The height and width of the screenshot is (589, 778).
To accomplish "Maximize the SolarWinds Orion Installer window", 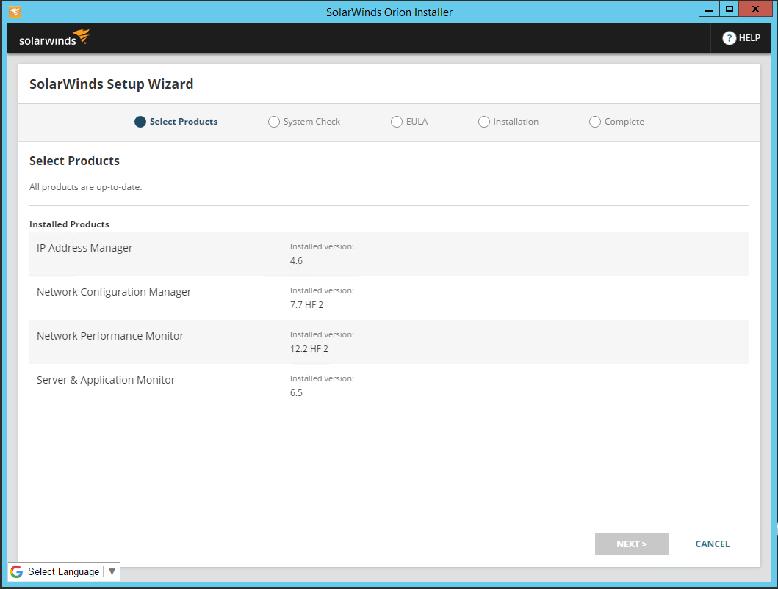I will 730,10.
